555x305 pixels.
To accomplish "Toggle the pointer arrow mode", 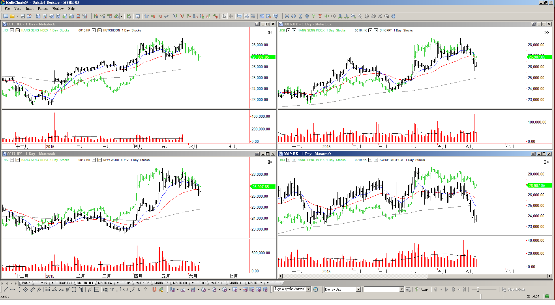I will pos(224,16).
